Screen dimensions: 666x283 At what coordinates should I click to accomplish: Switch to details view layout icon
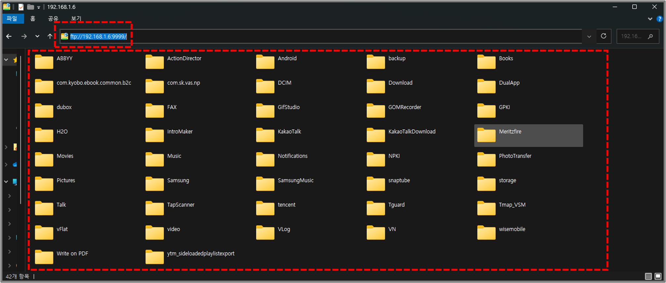click(648, 276)
